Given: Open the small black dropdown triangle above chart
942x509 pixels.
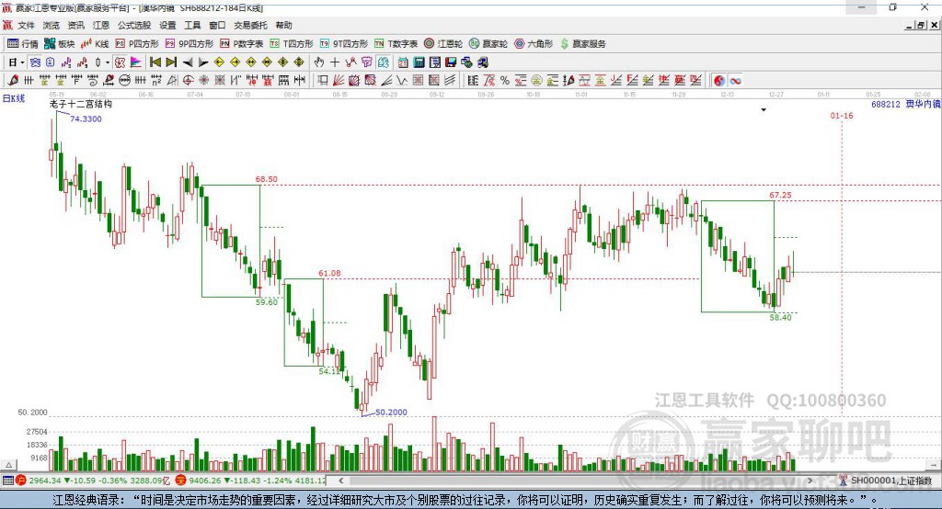Looking at the screenshot, I should click(x=764, y=110).
